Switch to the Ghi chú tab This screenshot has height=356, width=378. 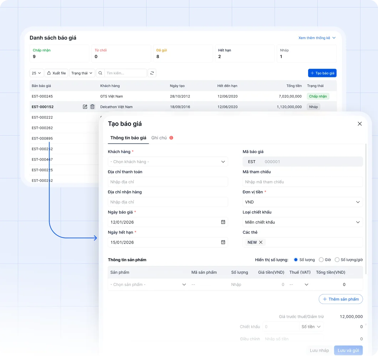click(x=159, y=138)
